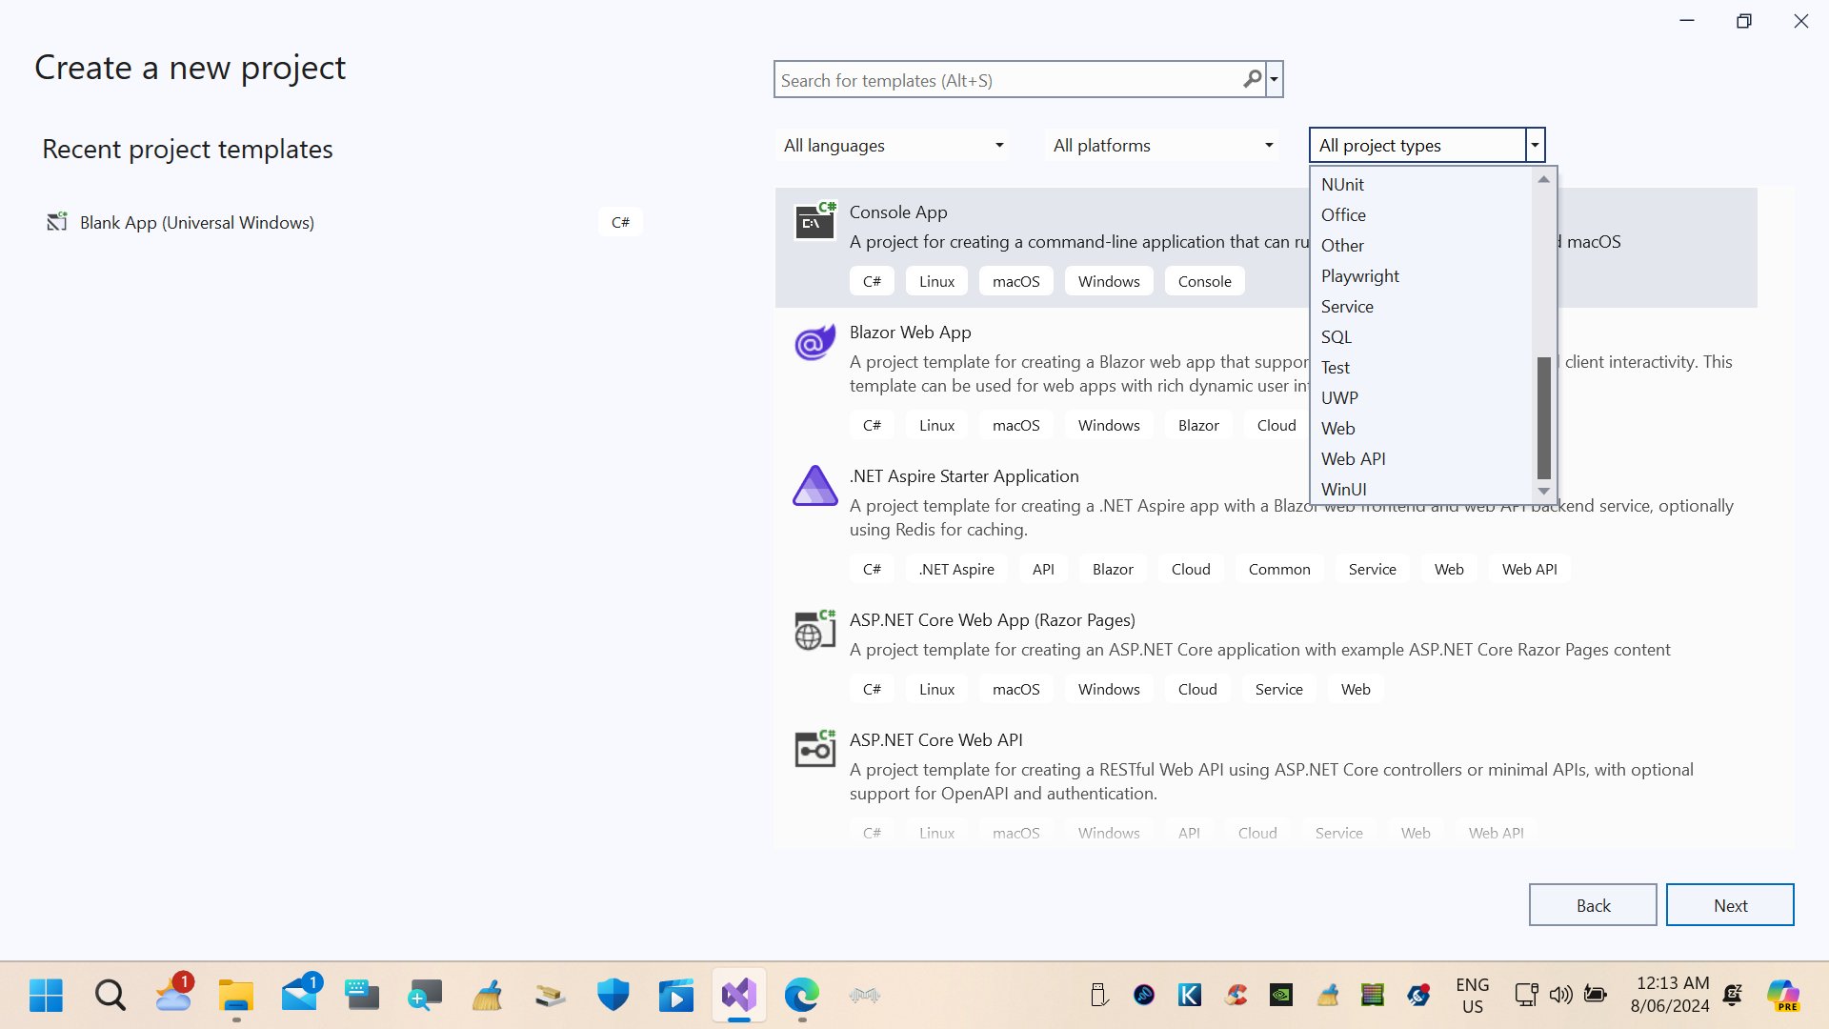Screen dimensions: 1829x1029
Task: Open the Mail app from the taskbar
Action: (x=300, y=994)
